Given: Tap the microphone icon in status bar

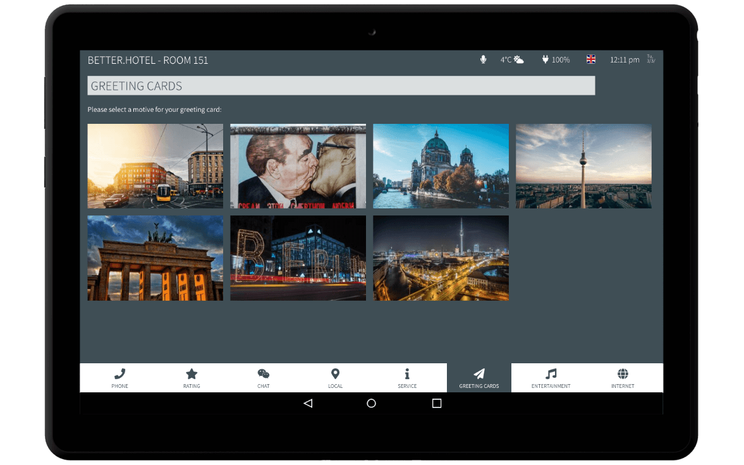Looking at the screenshot, I should (483, 59).
